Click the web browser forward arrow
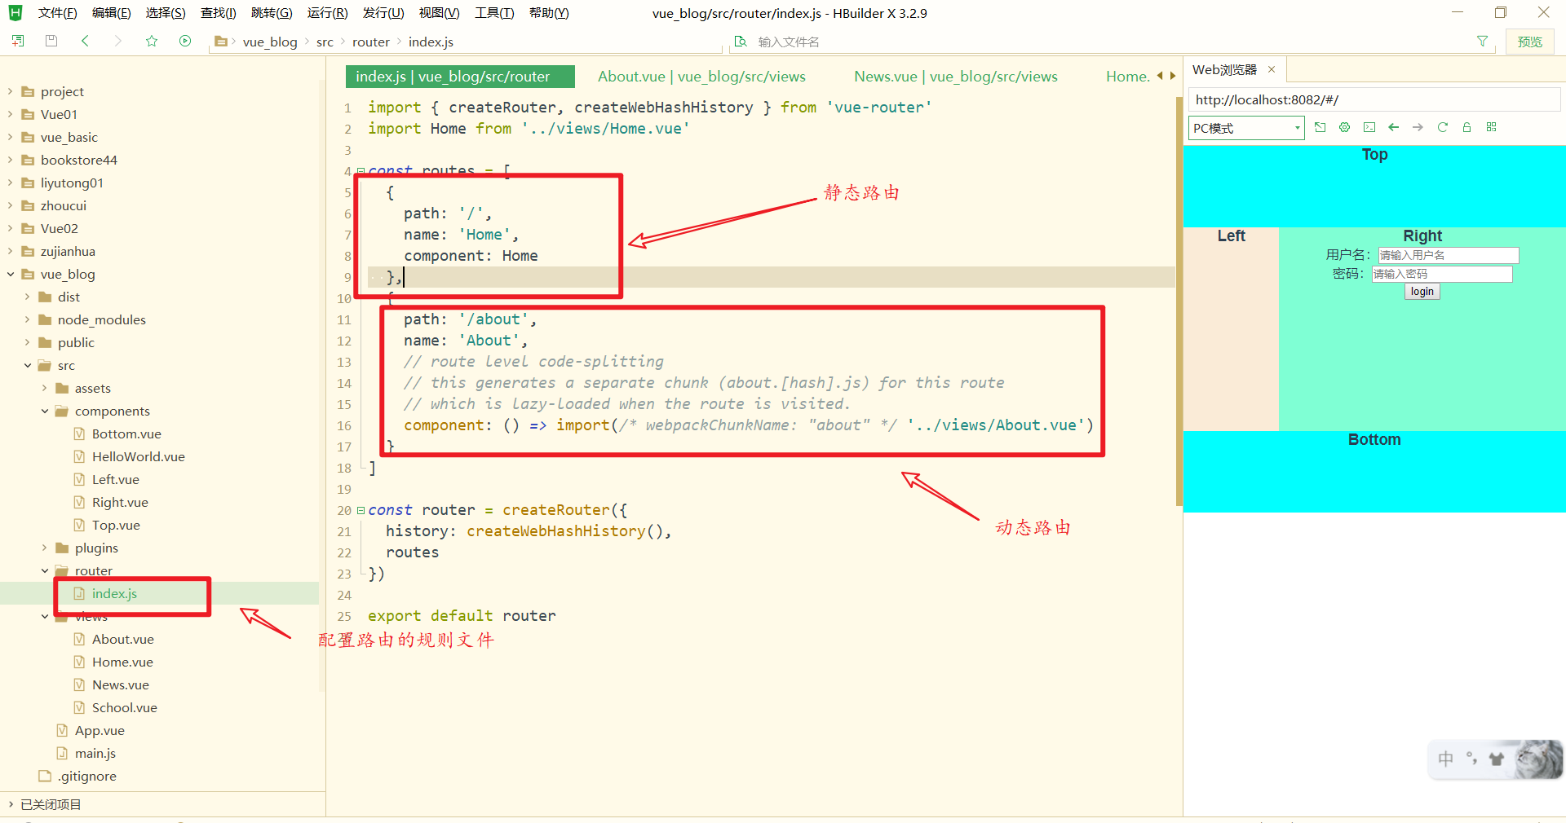This screenshot has width=1566, height=823. coord(1418,127)
